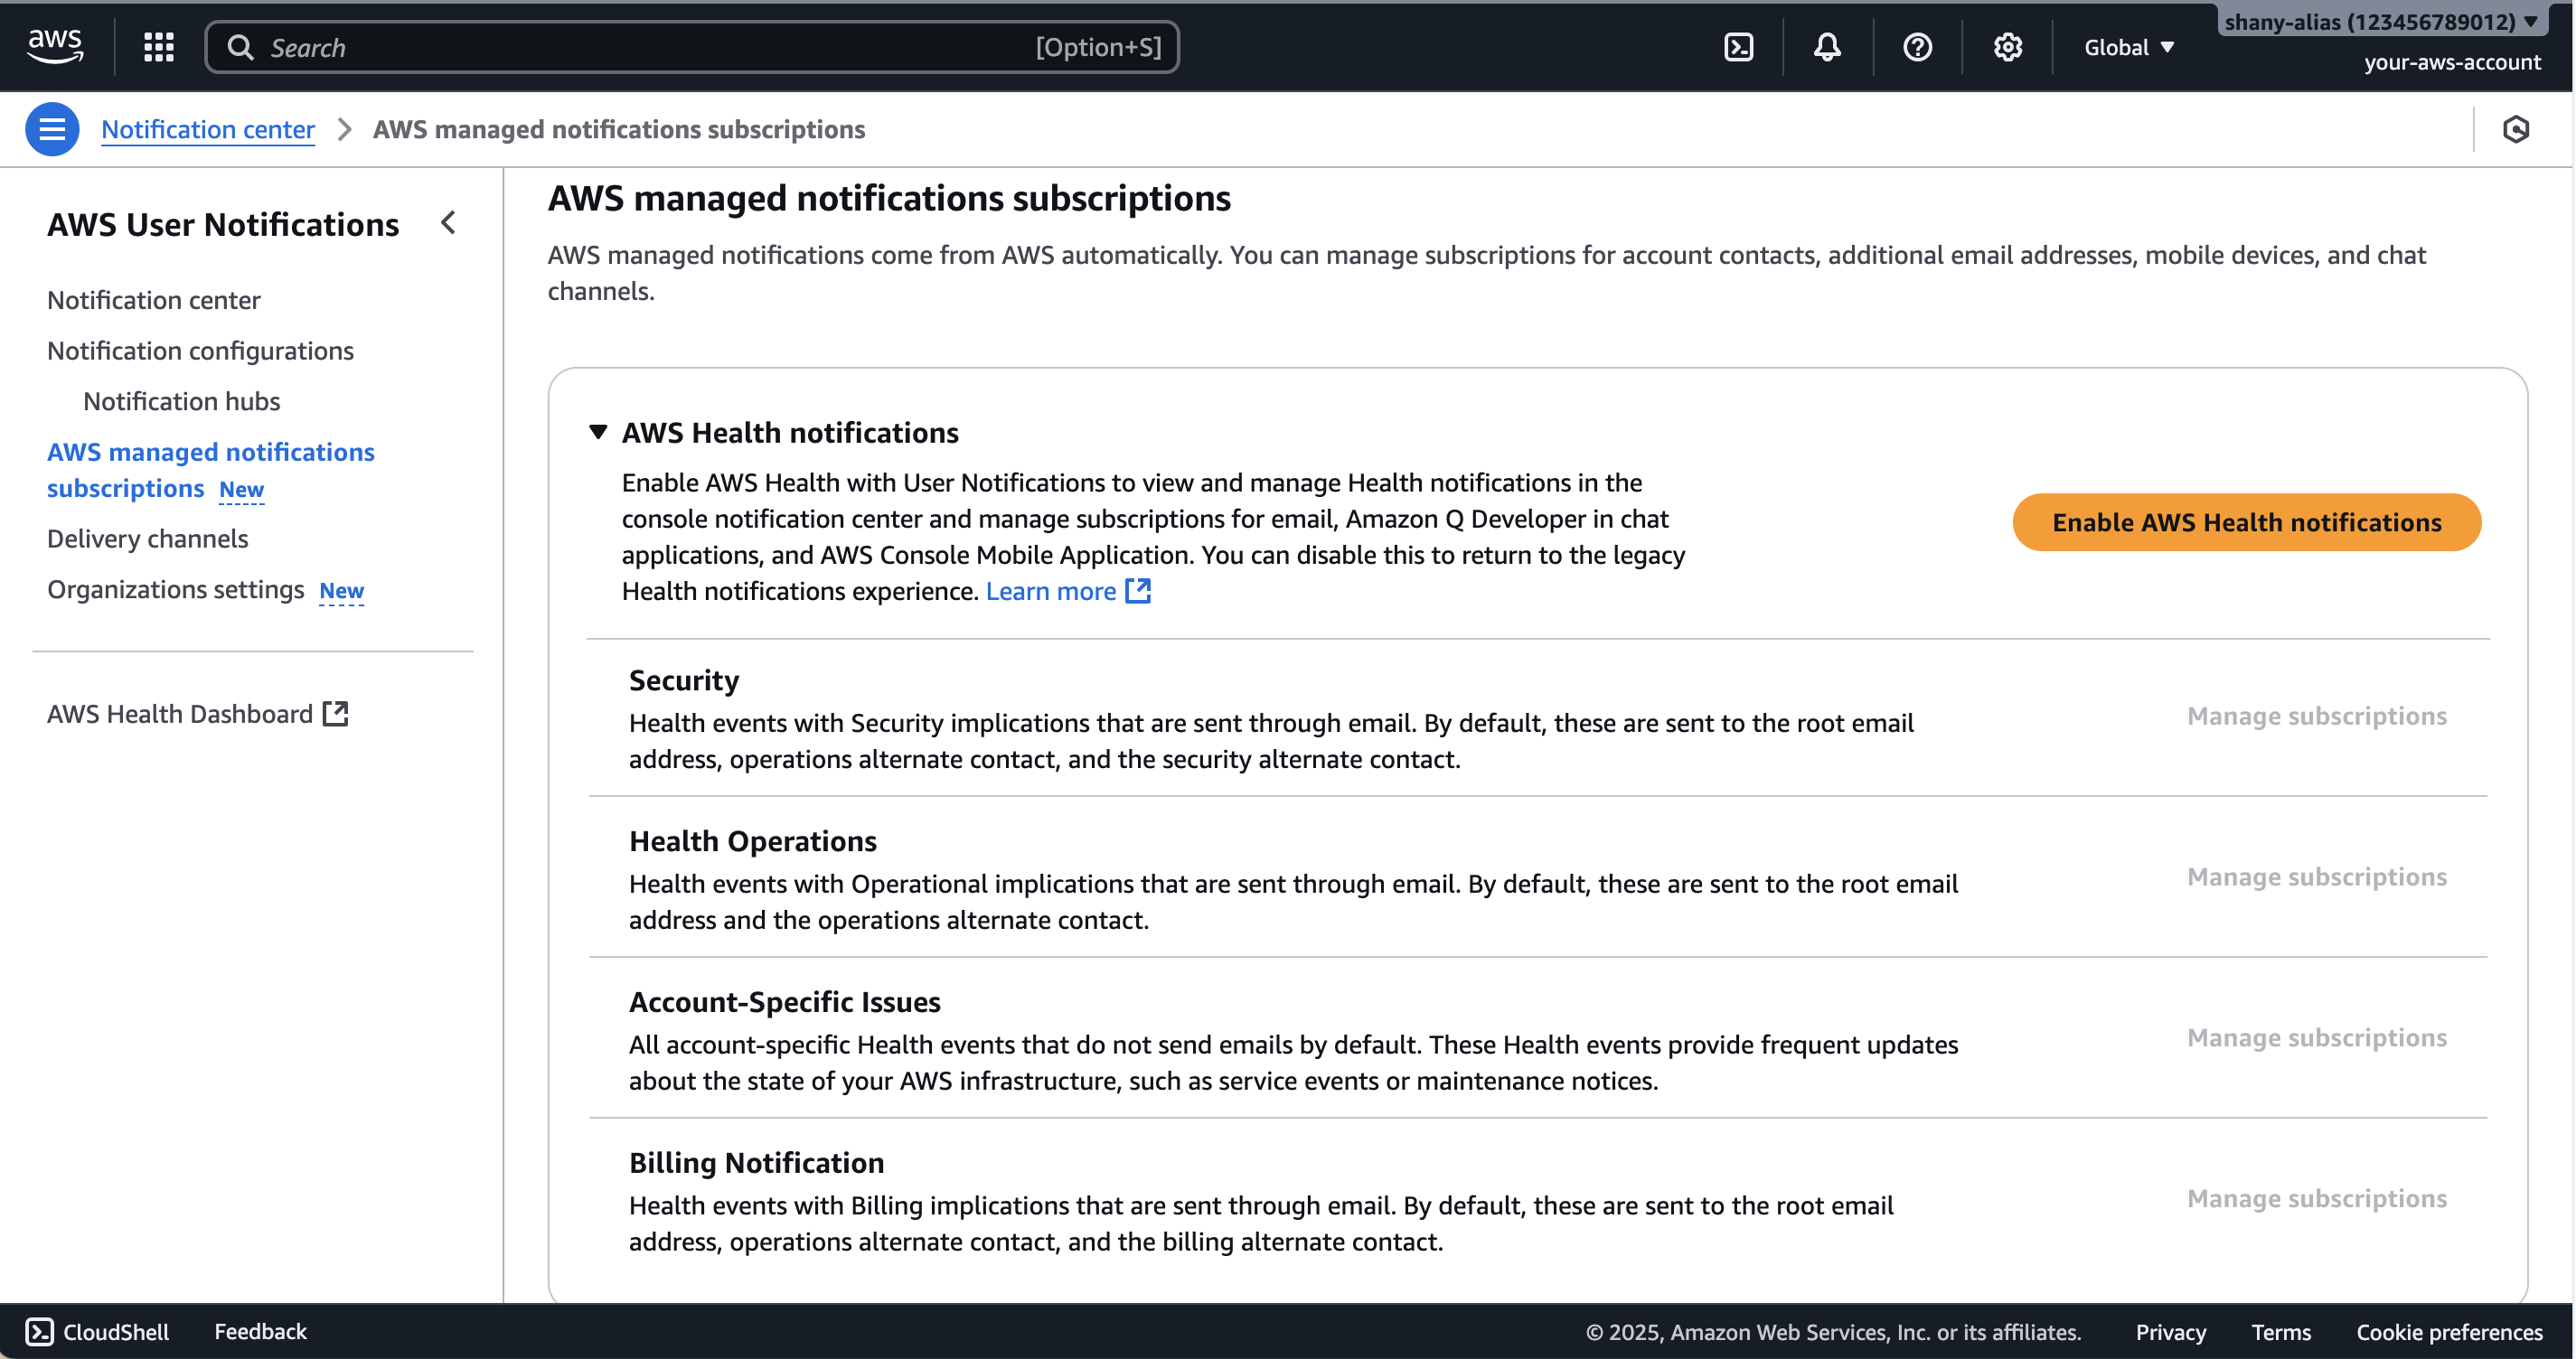
Task: Enable AWS Health notifications
Action: pos(2246,522)
